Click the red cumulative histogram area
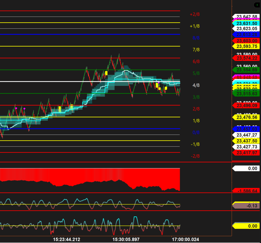 [90, 176]
